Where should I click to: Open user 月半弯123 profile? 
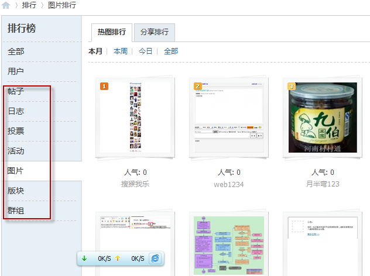[x=323, y=184]
